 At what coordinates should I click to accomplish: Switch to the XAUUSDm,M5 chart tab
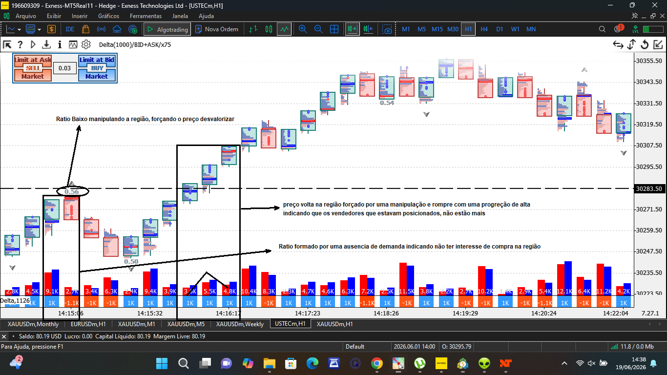(x=186, y=324)
